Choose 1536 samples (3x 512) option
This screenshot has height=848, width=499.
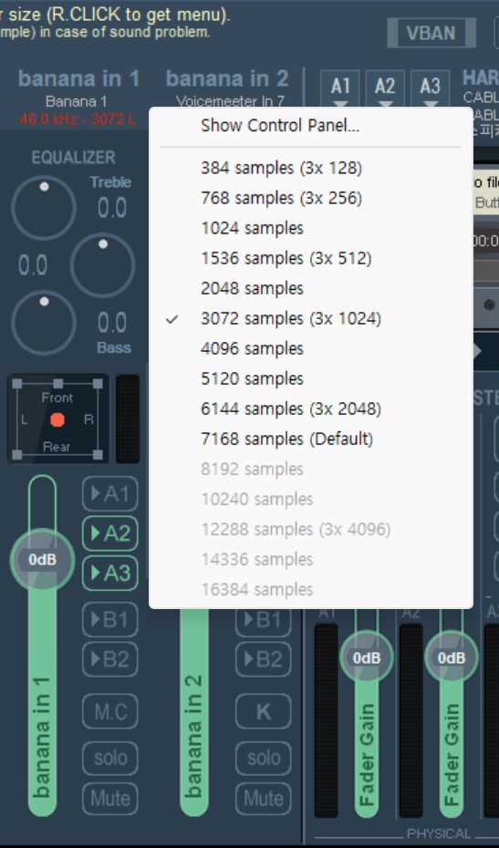click(311, 258)
